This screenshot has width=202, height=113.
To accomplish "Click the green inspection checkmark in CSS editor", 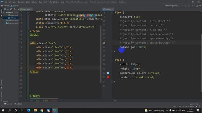I will [x=201, y=12].
